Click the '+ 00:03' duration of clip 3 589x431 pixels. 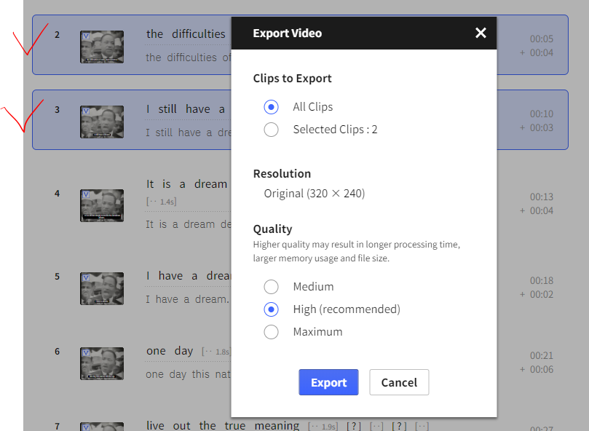[537, 127]
